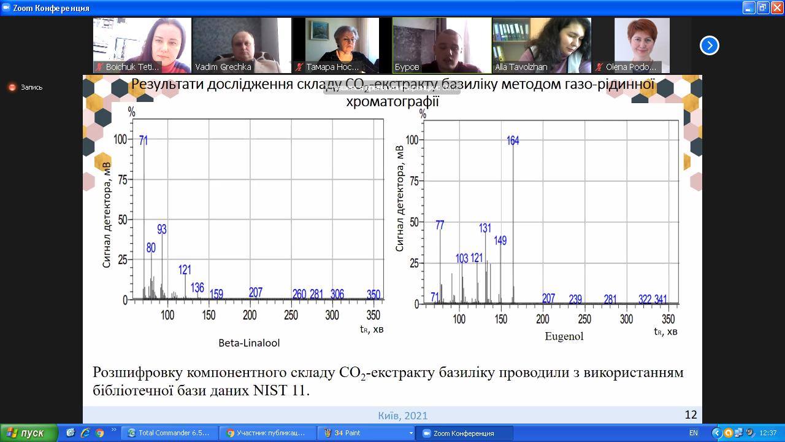
Task: Expand the Paint taskbar group dropdown
Action: tap(411, 433)
